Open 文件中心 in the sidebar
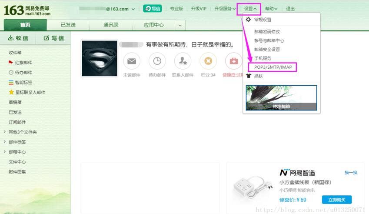Screen dimensions: 369x214 tap(17, 162)
